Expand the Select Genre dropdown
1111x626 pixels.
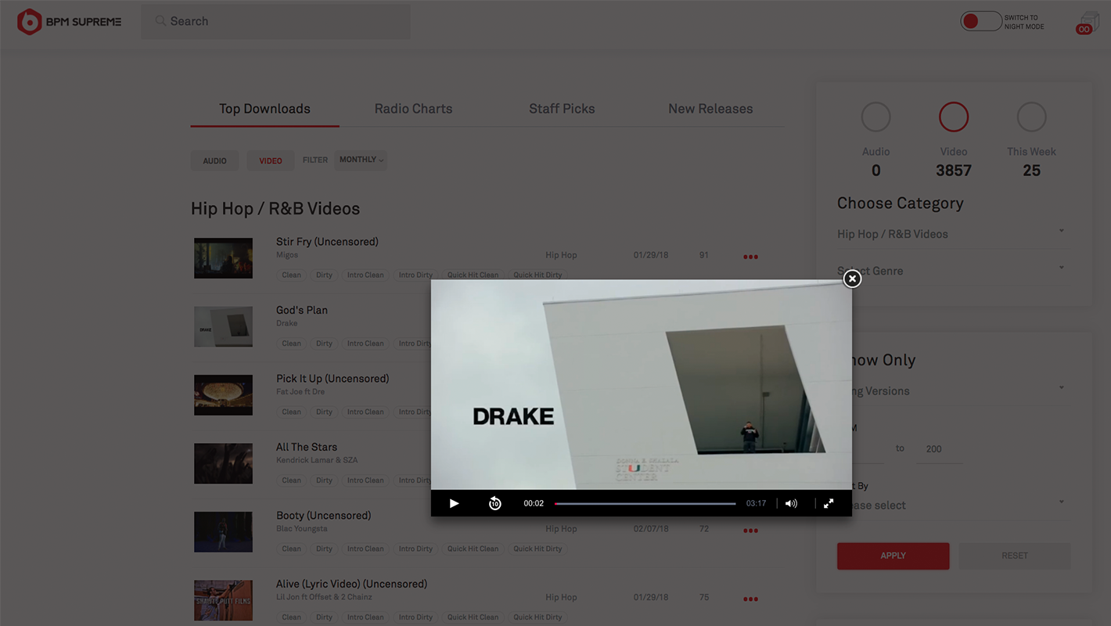click(952, 271)
